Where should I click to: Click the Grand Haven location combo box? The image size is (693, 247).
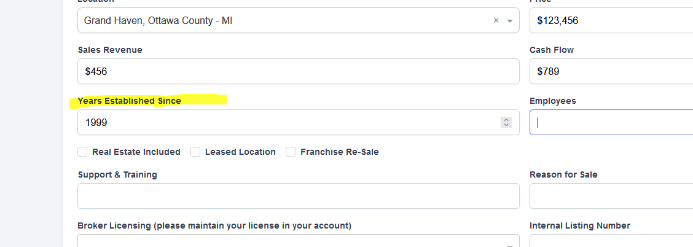click(283, 21)
